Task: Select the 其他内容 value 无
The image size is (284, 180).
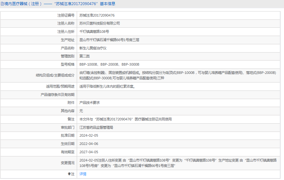Action: click(x=81, y=111)
